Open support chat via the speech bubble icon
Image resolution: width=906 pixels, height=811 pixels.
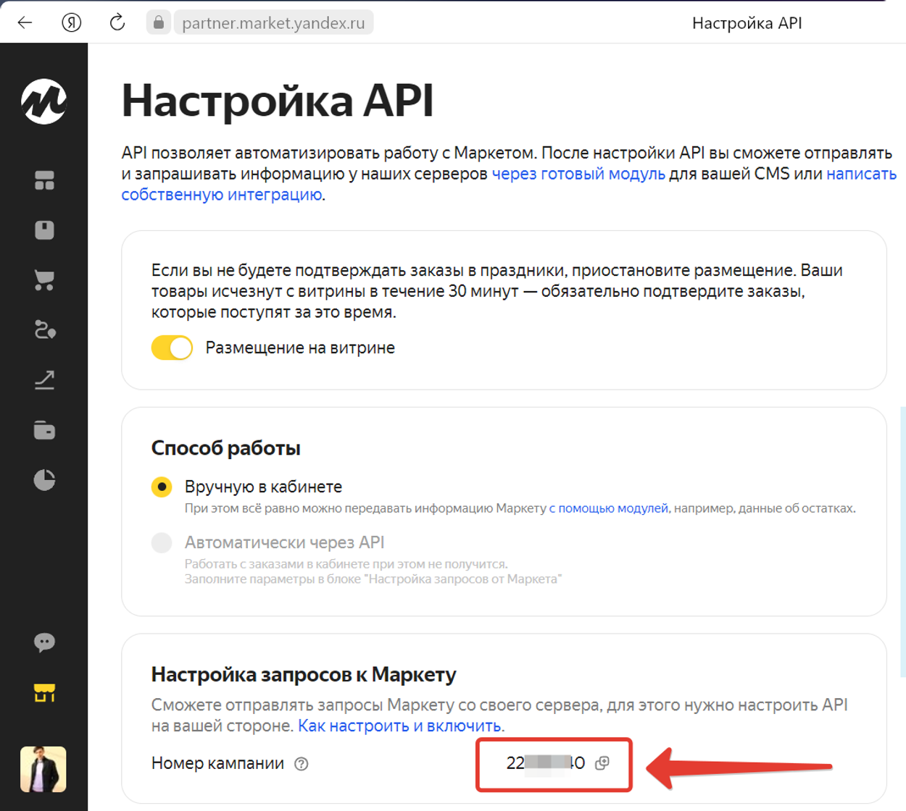pos(44,642)
